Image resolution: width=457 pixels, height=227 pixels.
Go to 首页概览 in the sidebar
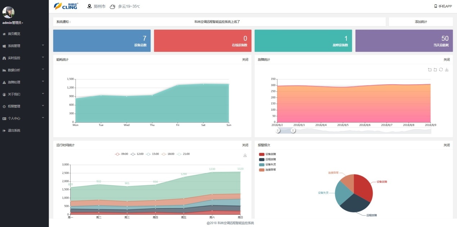14,34
